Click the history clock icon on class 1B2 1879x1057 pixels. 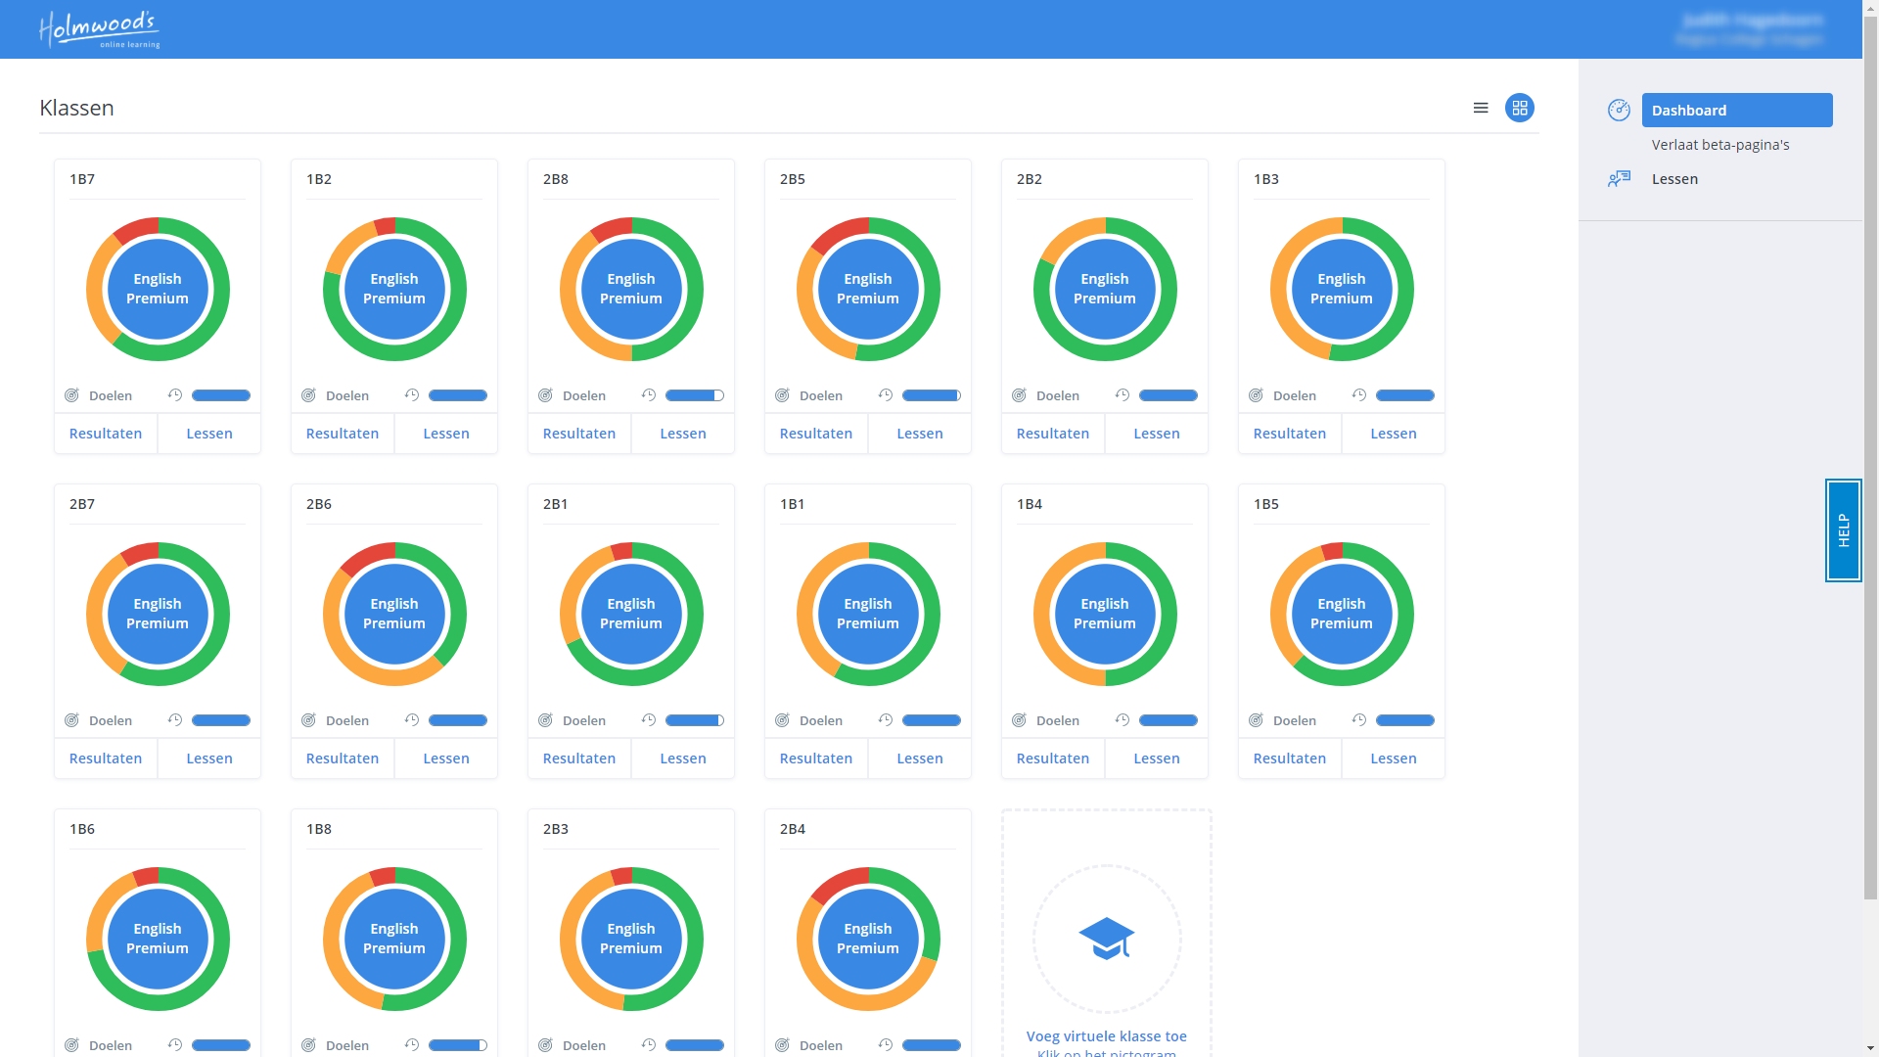pos(412,394)
